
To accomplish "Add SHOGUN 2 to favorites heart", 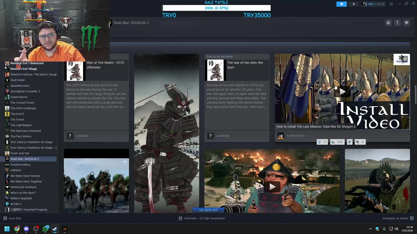I will [x=406, y=23].
